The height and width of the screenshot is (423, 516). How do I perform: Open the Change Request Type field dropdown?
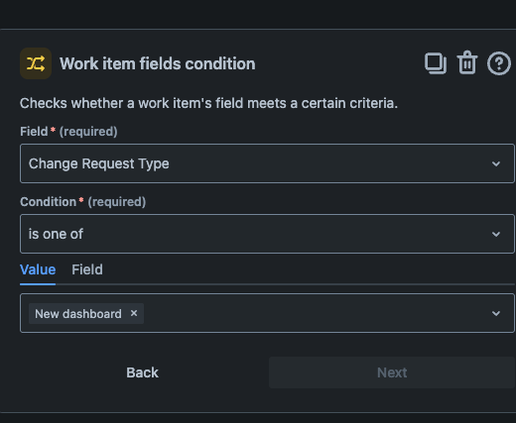267,163
